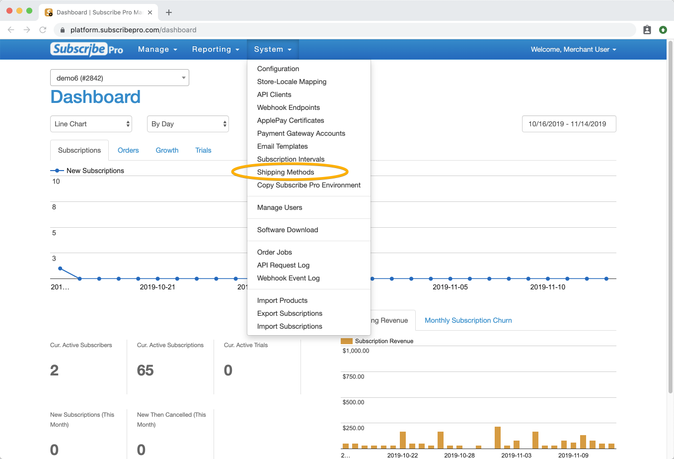Switch to the Trials tab
This screenshot has height=459, width=674.
pos(203,150)
